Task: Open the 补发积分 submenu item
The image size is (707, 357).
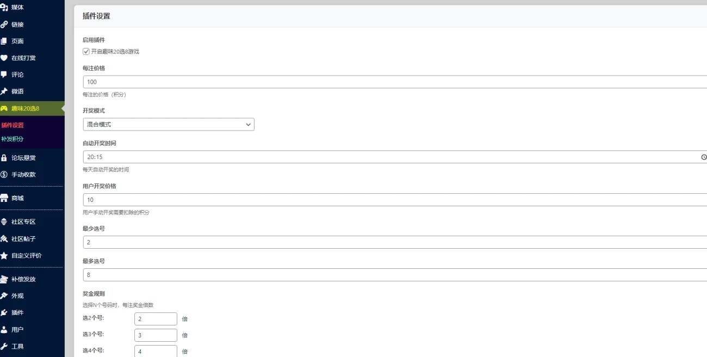Action: [13, 139]
